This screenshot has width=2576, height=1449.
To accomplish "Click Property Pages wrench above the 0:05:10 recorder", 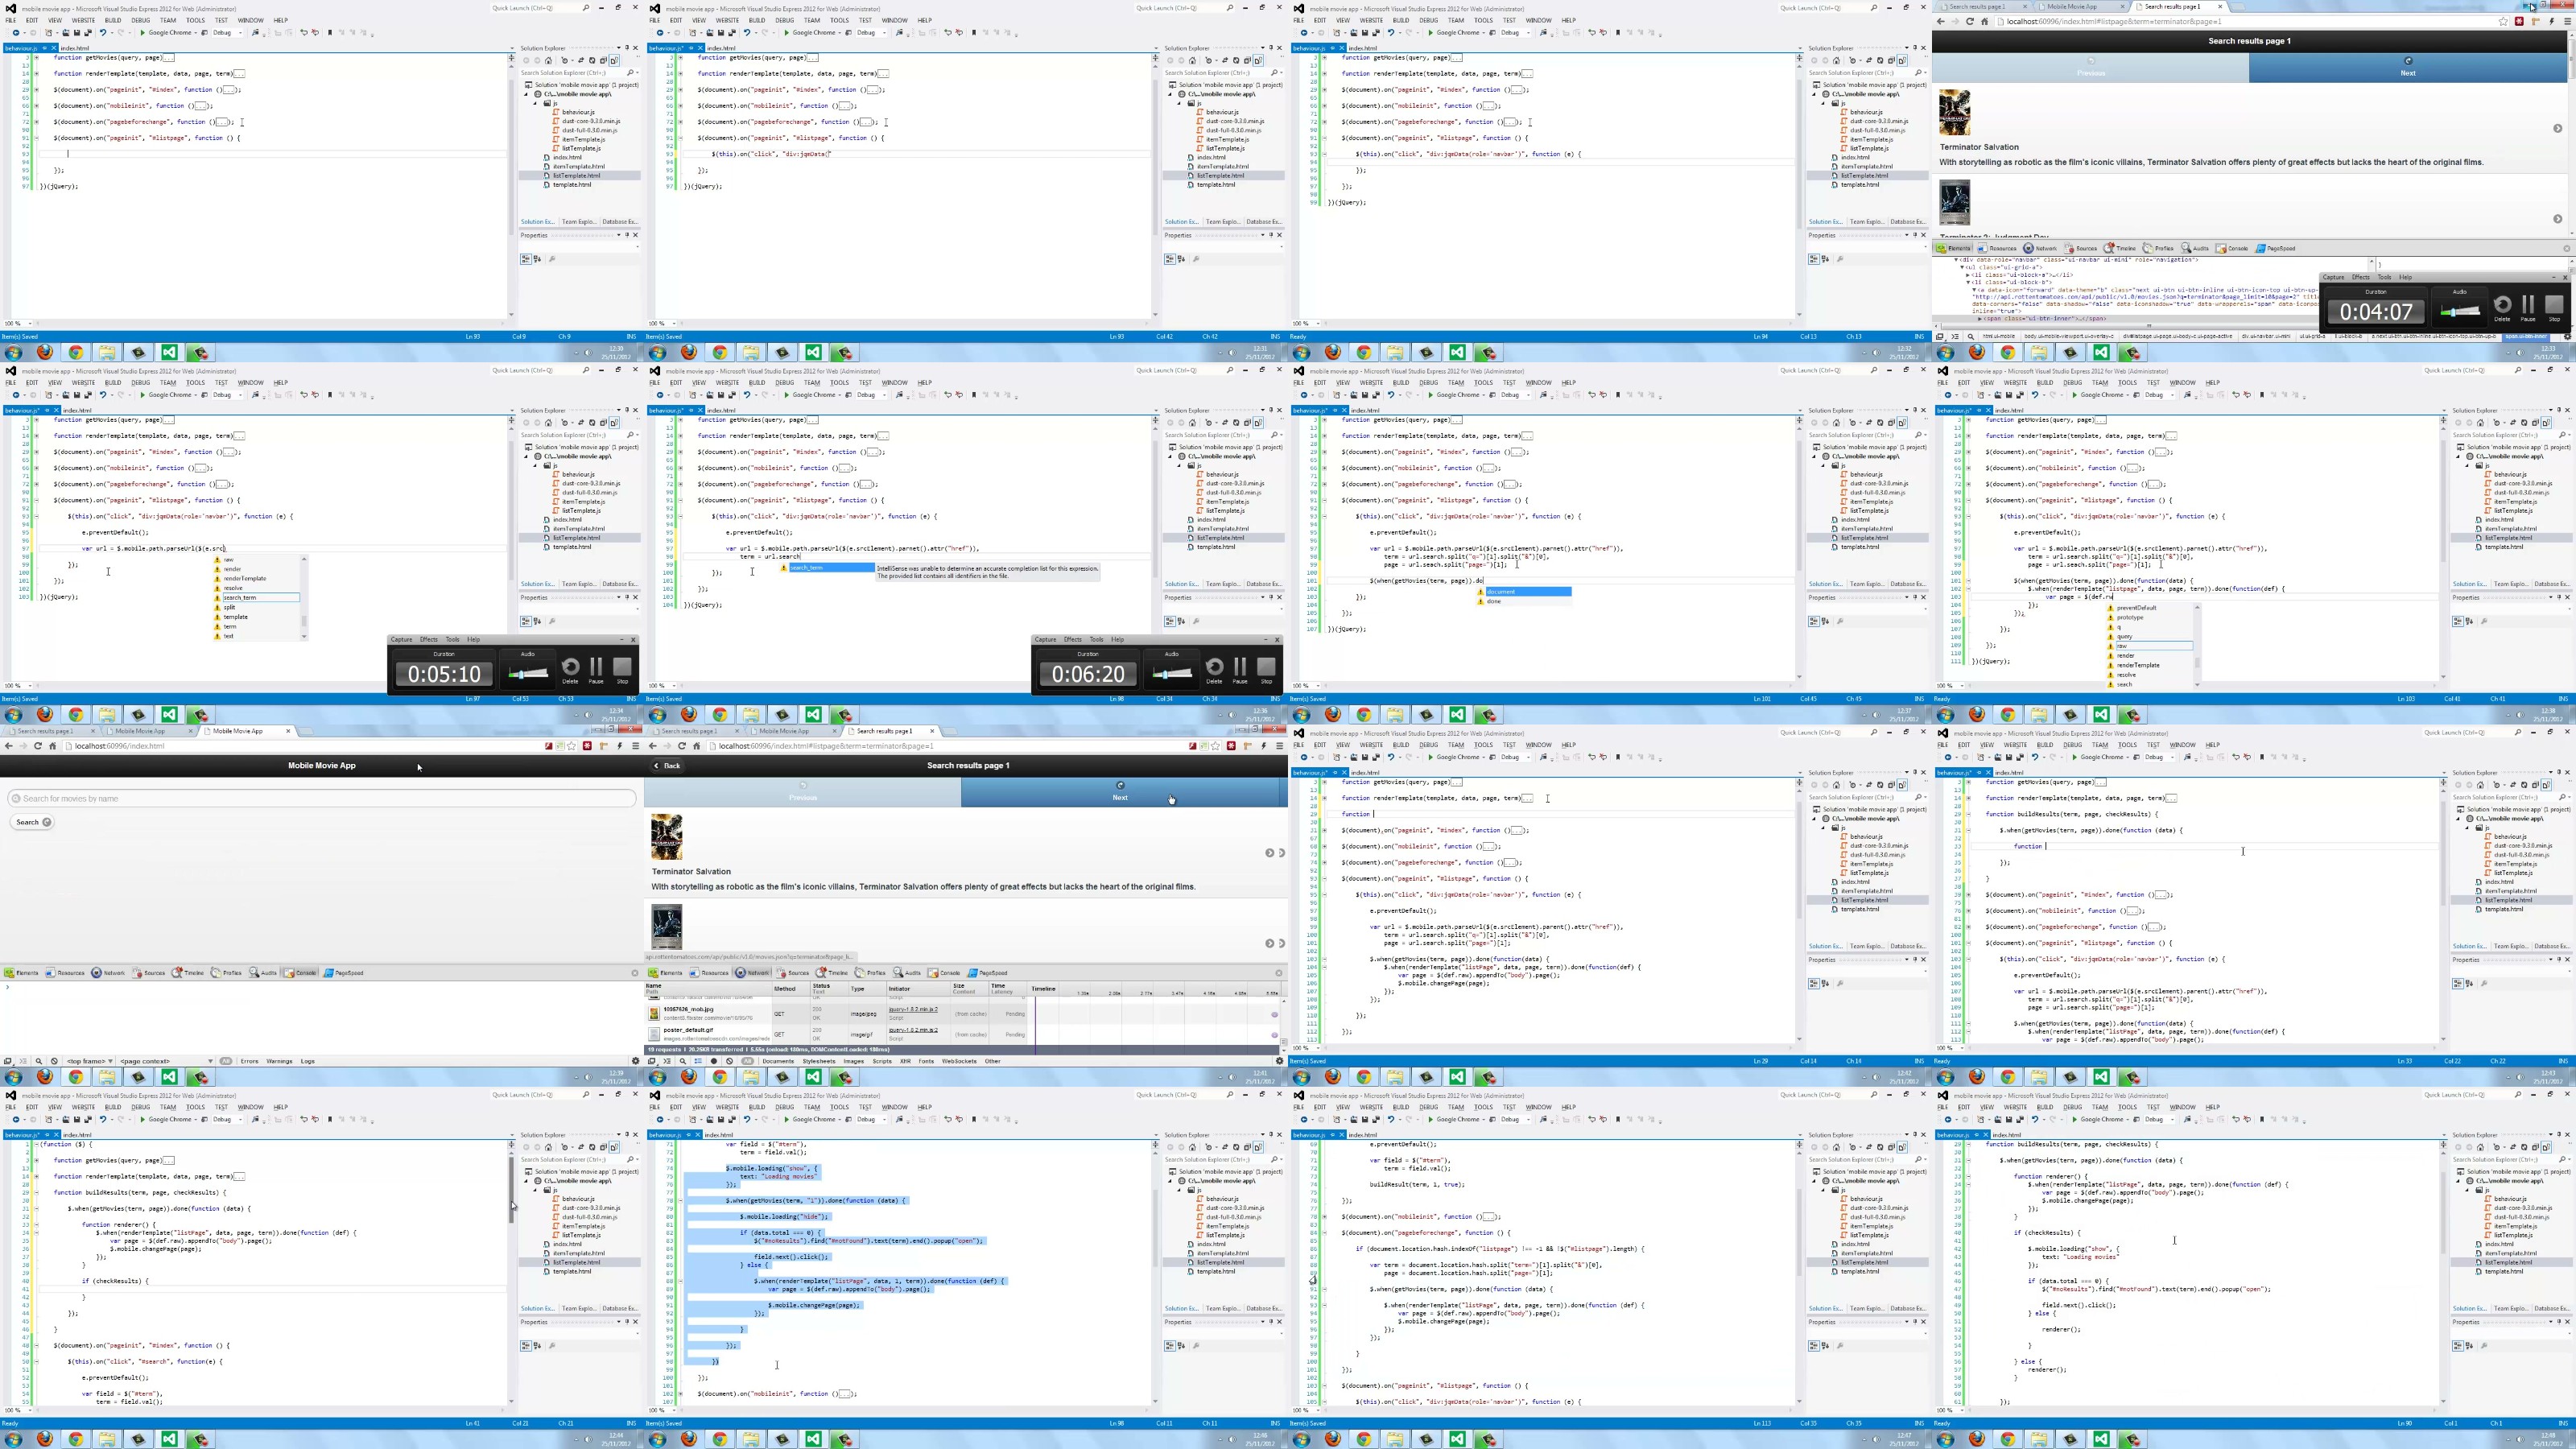I will point(552,621).
